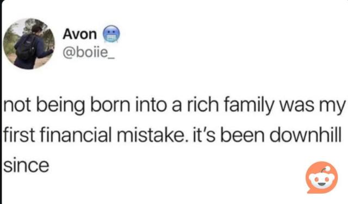This screenshot has width=348, height=204.
Task: Click the backpack in the profile photo
Action: click(27, 48)
